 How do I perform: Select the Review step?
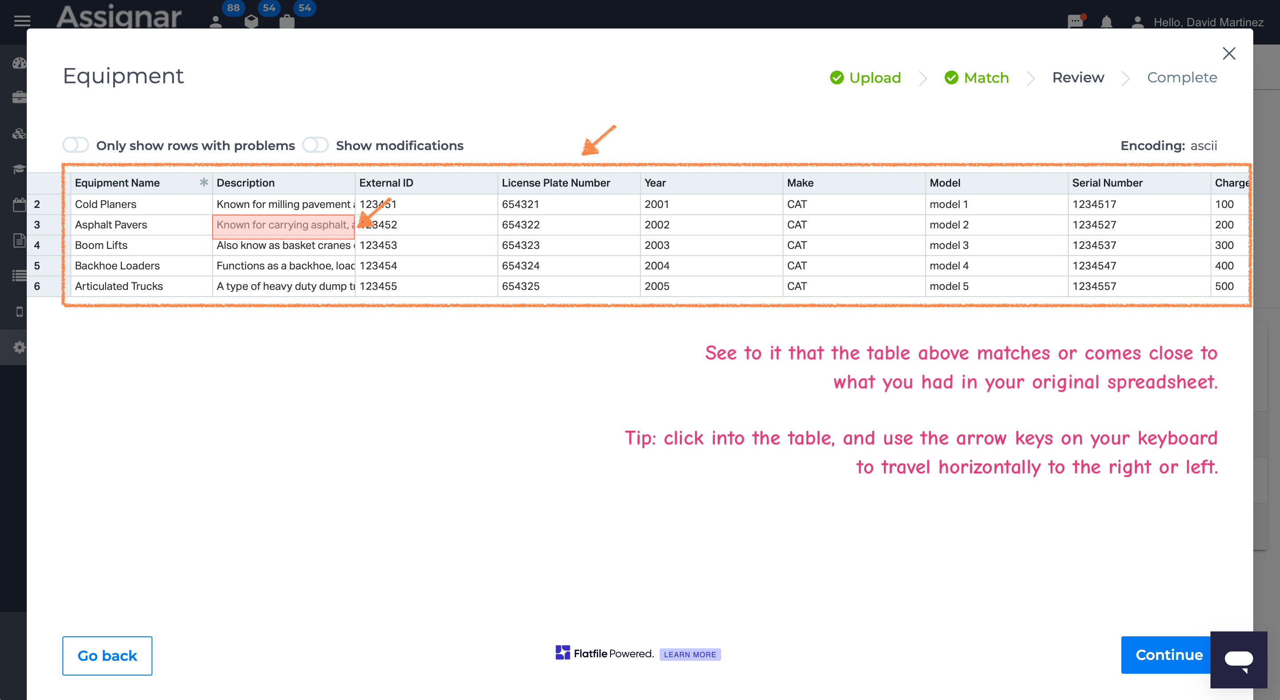pyautogui.click(x=1078, y=77)
